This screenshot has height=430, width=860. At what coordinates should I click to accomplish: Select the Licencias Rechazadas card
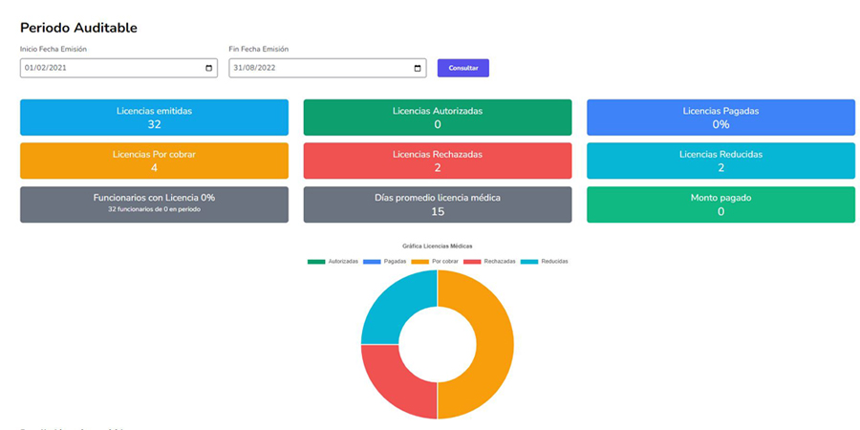pyautogui.click(x=438, y=161)
